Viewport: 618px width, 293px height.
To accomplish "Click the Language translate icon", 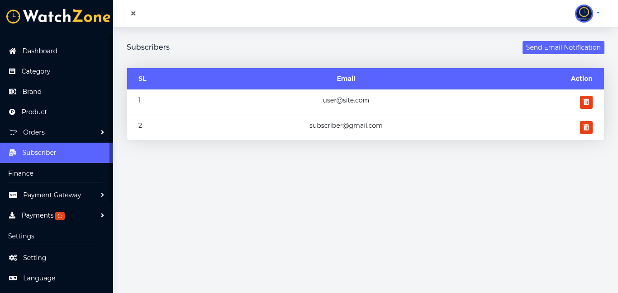I will 13,278.
